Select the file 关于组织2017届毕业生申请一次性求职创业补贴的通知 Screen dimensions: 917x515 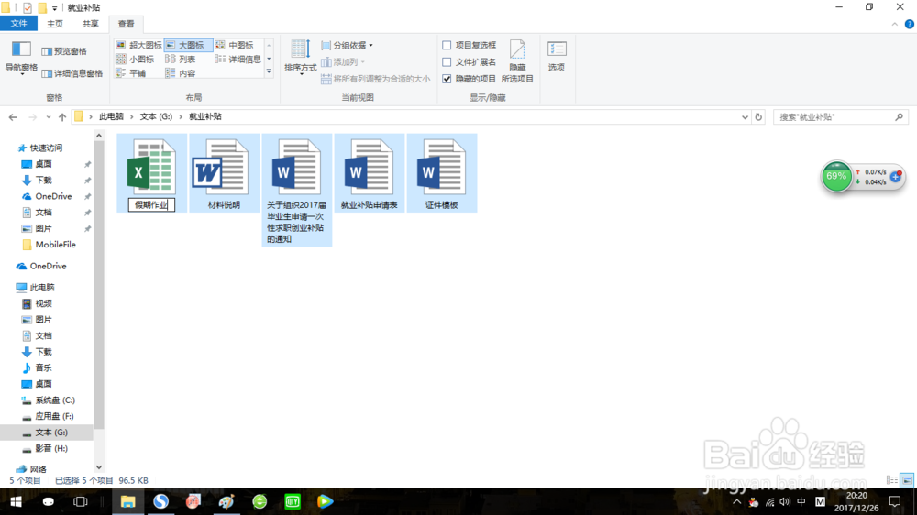pyautogui.click(x=296, y=190)
